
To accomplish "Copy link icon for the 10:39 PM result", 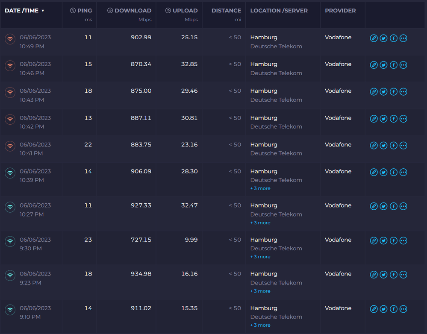I will click(x=374, y=172).
